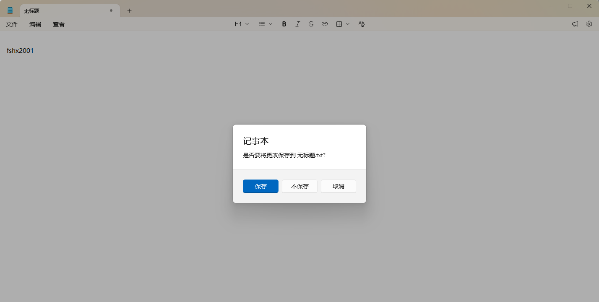
Task: Send feedback via the megaphone icon
Action: [575, 24]
